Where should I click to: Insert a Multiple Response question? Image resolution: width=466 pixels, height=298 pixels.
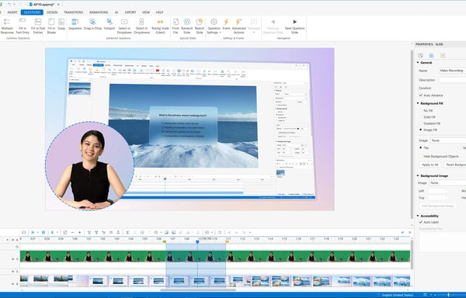(7, 26)
